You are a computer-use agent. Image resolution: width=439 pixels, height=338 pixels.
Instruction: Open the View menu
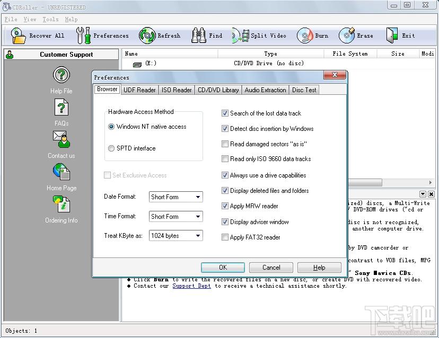pos(30,19)
